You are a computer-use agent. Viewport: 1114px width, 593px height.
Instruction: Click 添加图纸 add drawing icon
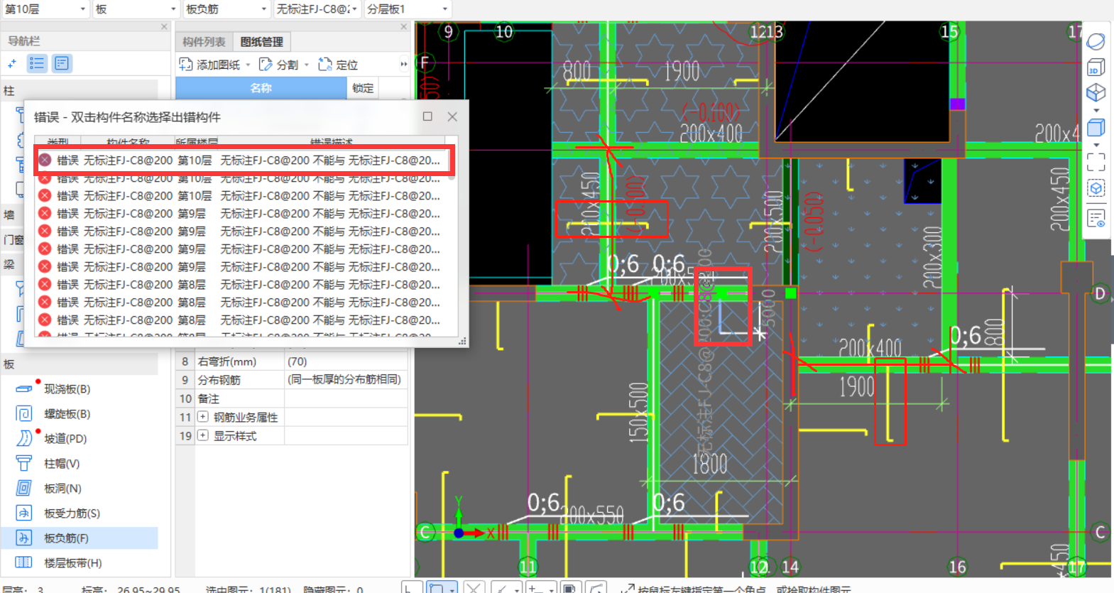(186, 65)
